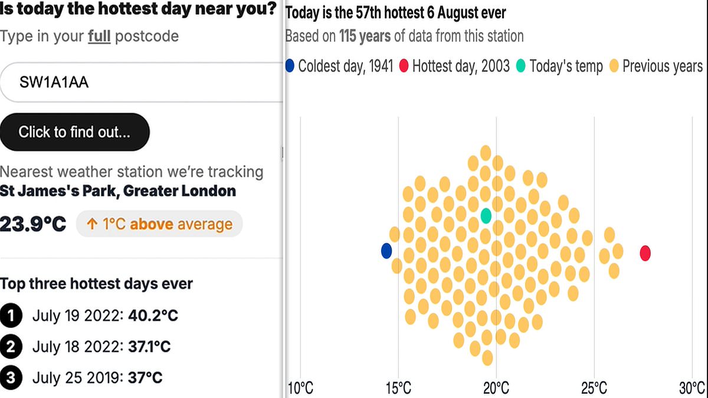Click the red hottest day 2003 dot in chart
The width and height of the screenshot is (708, 398).
coord(645,253)
